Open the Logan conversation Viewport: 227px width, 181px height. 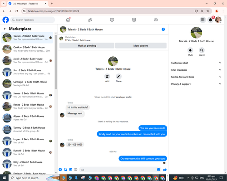(x=27, y=141)
